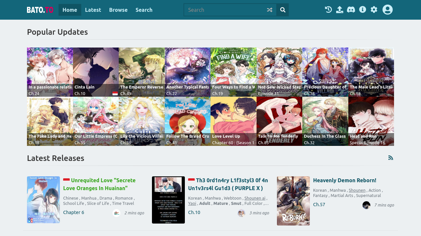Open the Cinta Lain cover thumbnail
This screenshot has height=236, width=421.
(96, 72)
